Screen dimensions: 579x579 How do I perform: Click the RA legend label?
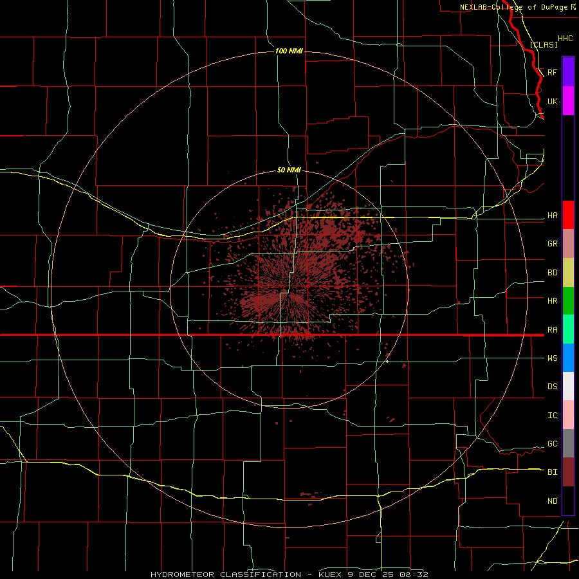[552, 330]
